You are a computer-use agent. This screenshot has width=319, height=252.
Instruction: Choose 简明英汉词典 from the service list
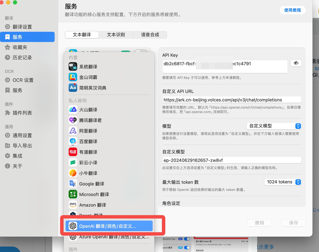(109, 88)
